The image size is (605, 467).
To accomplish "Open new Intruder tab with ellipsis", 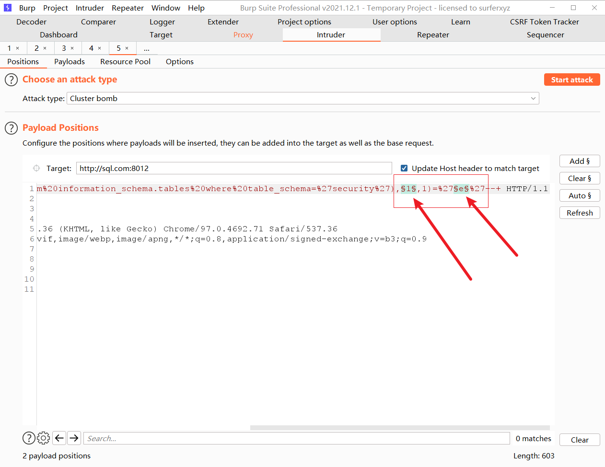I will tap(147, 48).
